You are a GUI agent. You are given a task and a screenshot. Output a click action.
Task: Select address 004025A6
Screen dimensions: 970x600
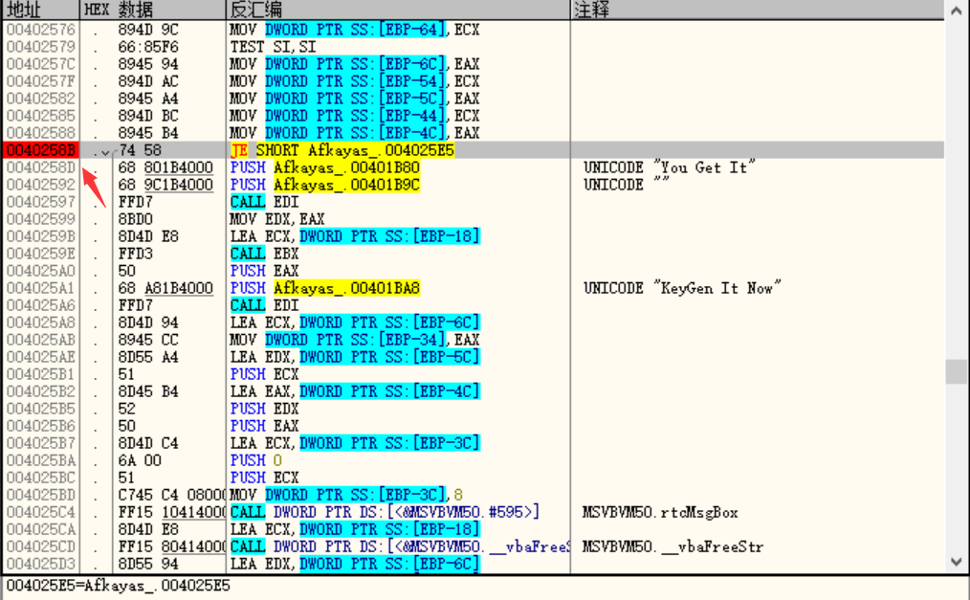tap(41, 305)
